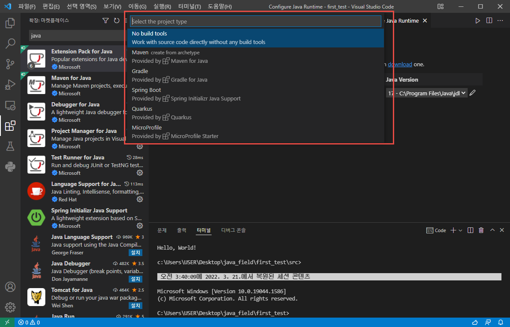Kill terminal with trash icon

click(x=481, y=230)
